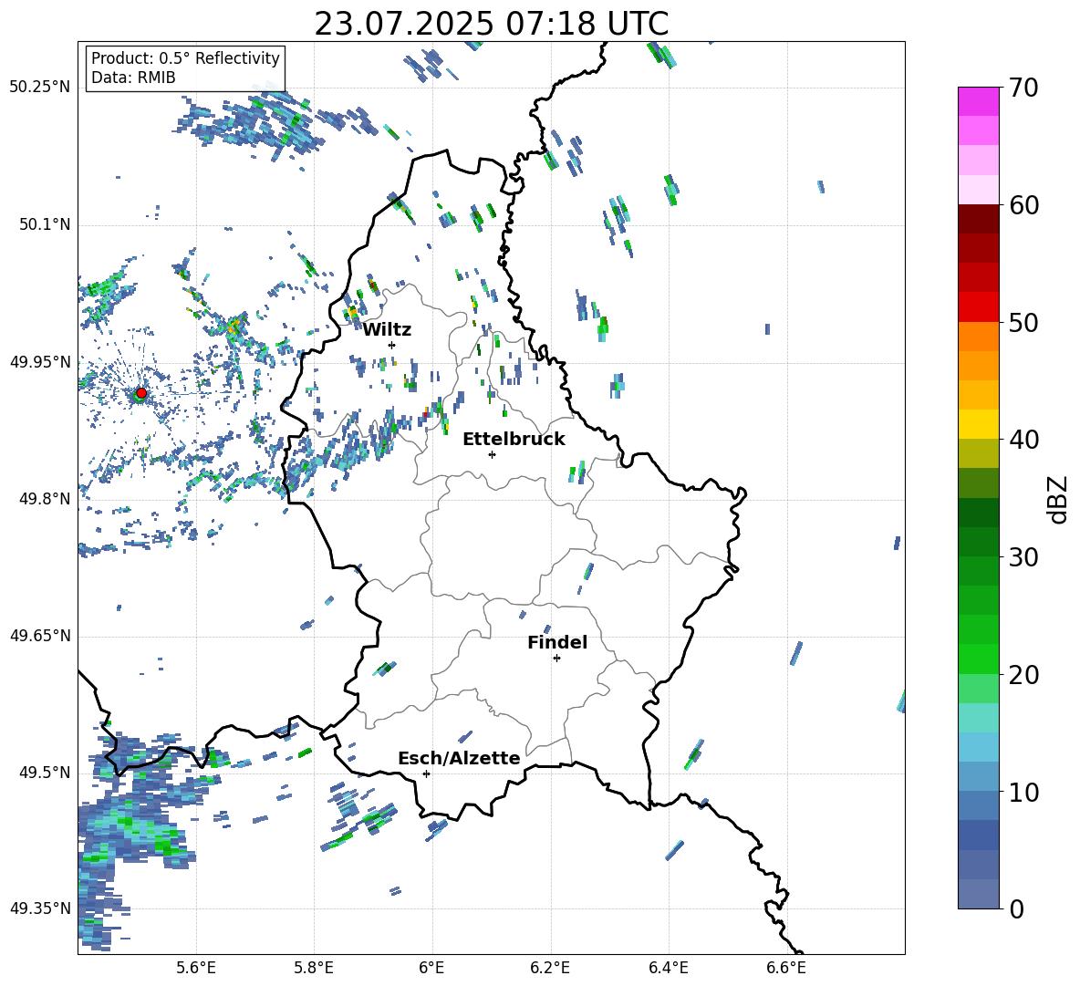The image size is (1080, 986).
Task: Click the 49.95°N latitude label
Action: click(x=40, y=362)
